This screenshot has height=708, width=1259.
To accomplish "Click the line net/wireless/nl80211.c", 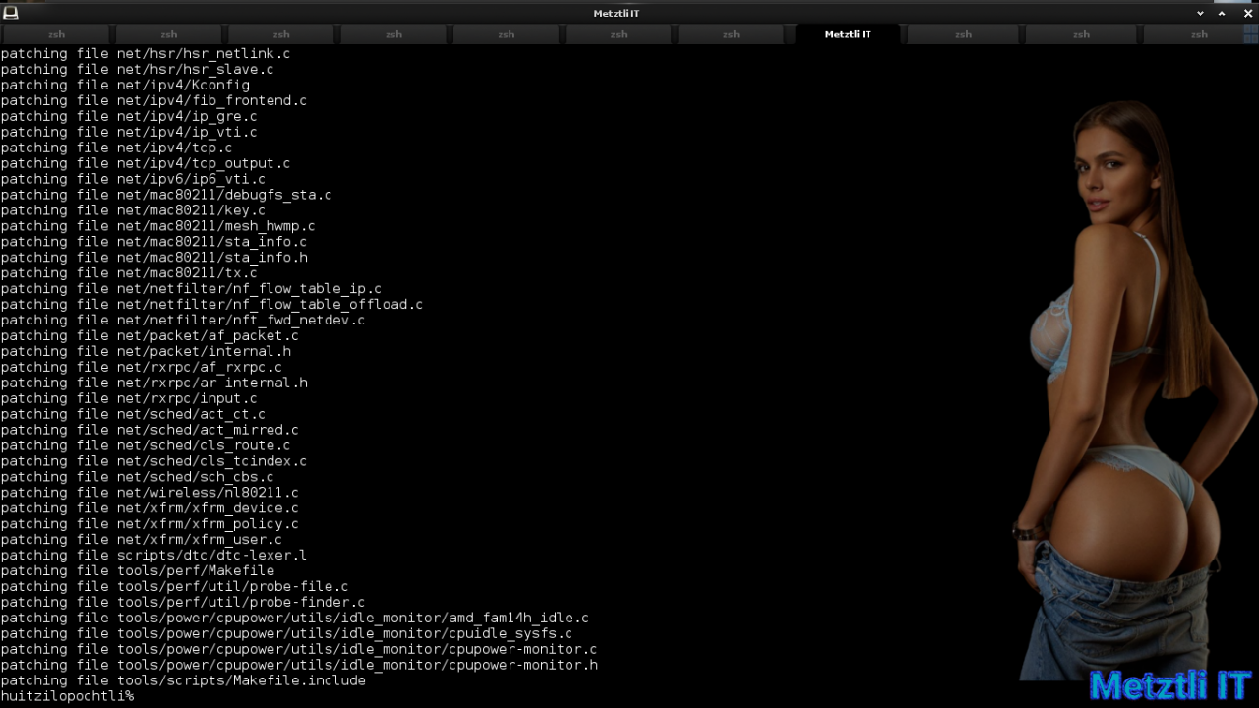I will [150, 494].
